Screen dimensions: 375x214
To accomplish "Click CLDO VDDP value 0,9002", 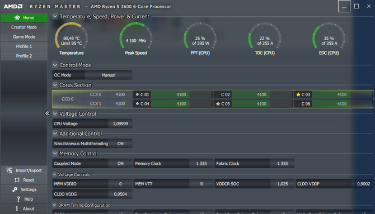I will coord(363,184).
